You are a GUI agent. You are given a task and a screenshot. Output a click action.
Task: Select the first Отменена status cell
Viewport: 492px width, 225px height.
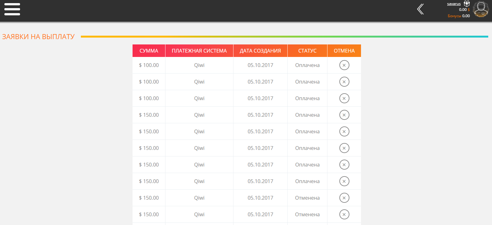click(x=307, y=198)
